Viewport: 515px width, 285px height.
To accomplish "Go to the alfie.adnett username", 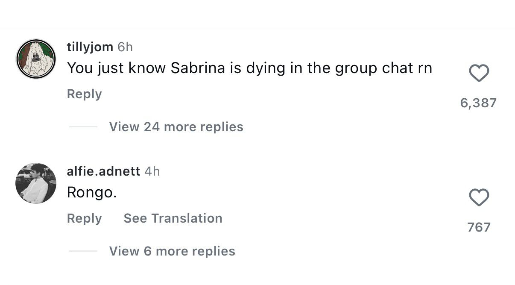I will (x=103, y=171).
